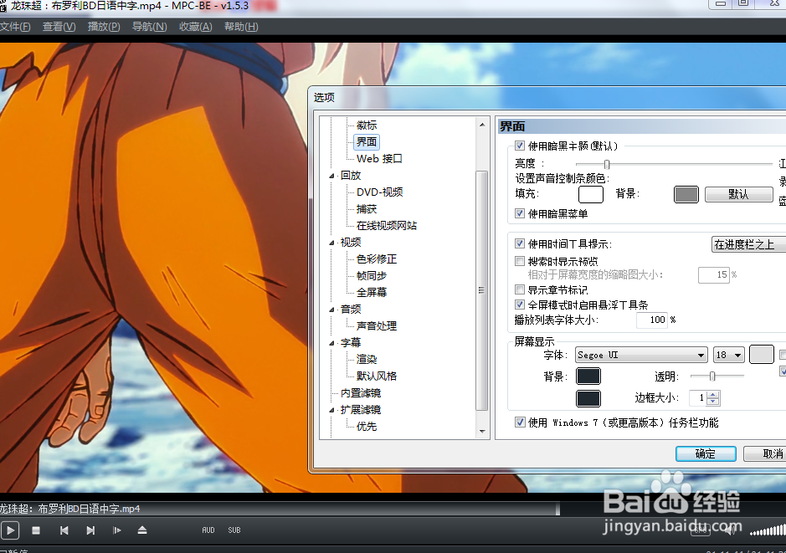Collapse the 视频 tree node
This screenshot has width=786, height=553.
coord(331,243)
